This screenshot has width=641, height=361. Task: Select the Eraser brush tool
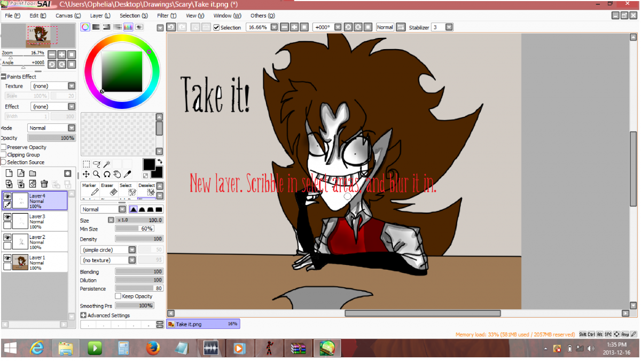pyautogui.click(x=113, y=190)
